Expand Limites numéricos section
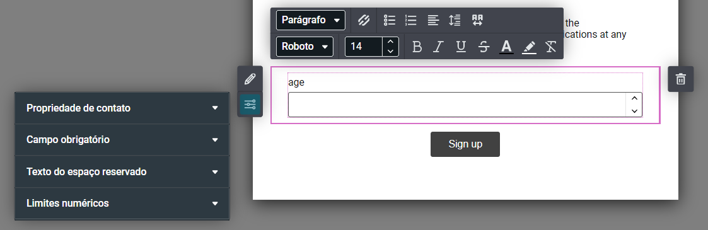Image resolution: width=708 pixels, height=230 pixels. coord(122,204)
